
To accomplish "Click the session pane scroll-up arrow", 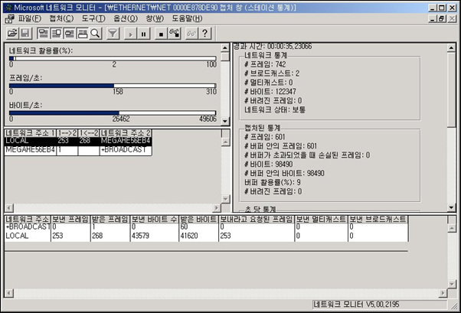I will (225, 142).
